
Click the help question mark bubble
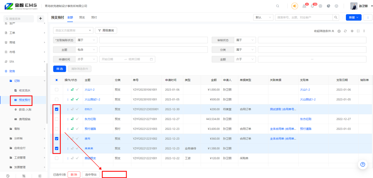pos(363,164)
